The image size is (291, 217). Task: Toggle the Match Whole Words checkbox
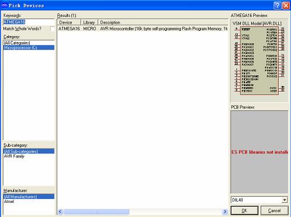pyautogui.click(x=52, y=29)
